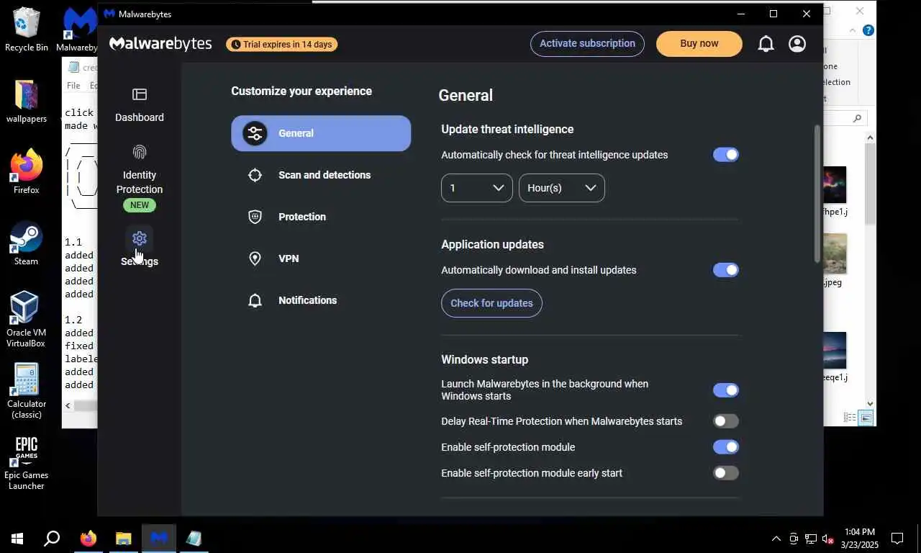Select Scan and detections tab

tap(321, 175)
